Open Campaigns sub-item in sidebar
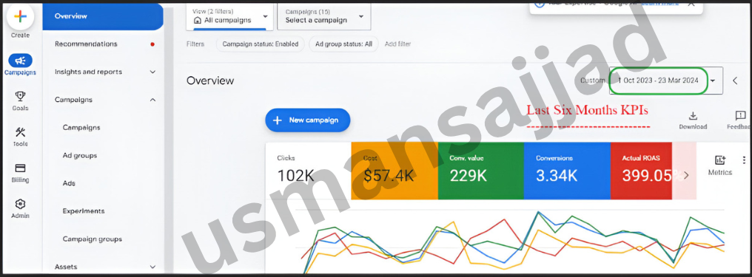Viewport: 752px width, 277px height. point(81,128)
